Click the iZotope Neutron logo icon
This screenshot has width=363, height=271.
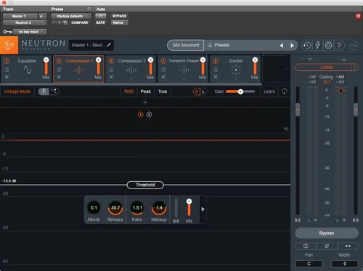point(9,45)
